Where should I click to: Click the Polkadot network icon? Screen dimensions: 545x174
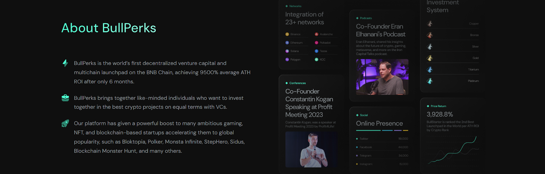pos(316,43)
